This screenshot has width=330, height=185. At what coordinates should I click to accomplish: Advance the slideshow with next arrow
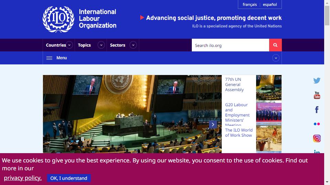(213, 124)
